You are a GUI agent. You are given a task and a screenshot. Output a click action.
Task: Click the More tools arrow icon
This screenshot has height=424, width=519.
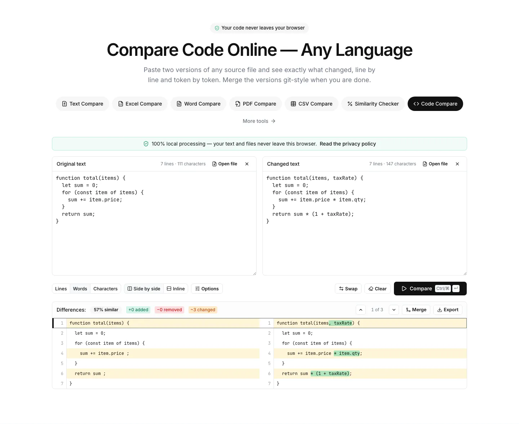pyautogui.click(x=273, y=121)
